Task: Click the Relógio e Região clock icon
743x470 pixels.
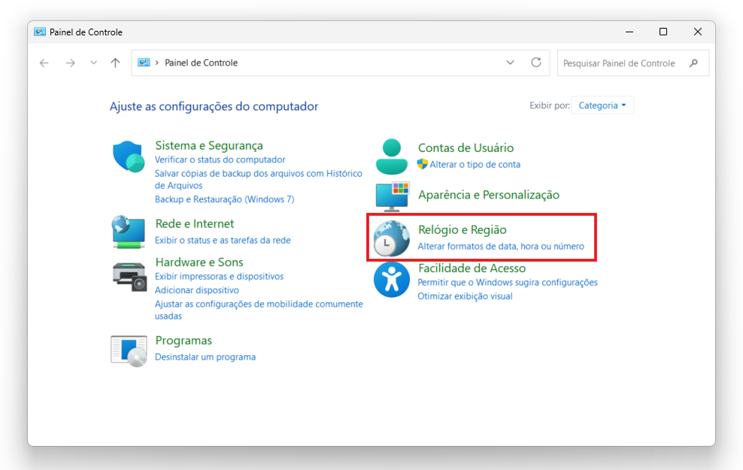Action: coord(391,238)
